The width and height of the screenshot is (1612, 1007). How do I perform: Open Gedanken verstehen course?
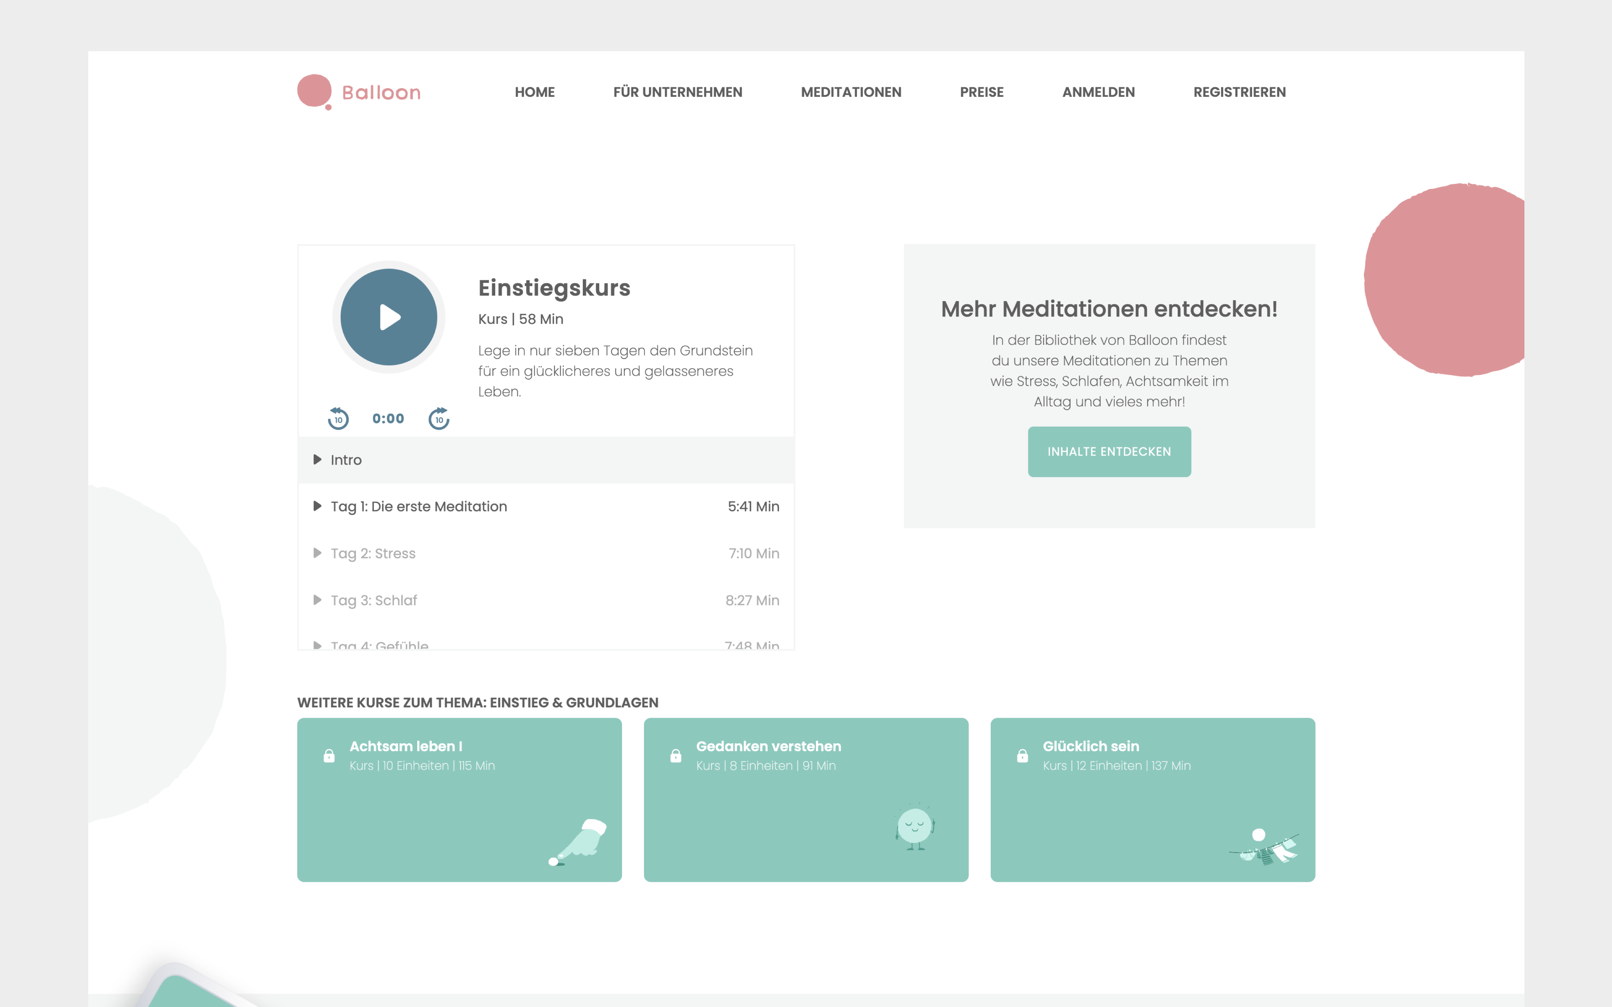(806, 800)
